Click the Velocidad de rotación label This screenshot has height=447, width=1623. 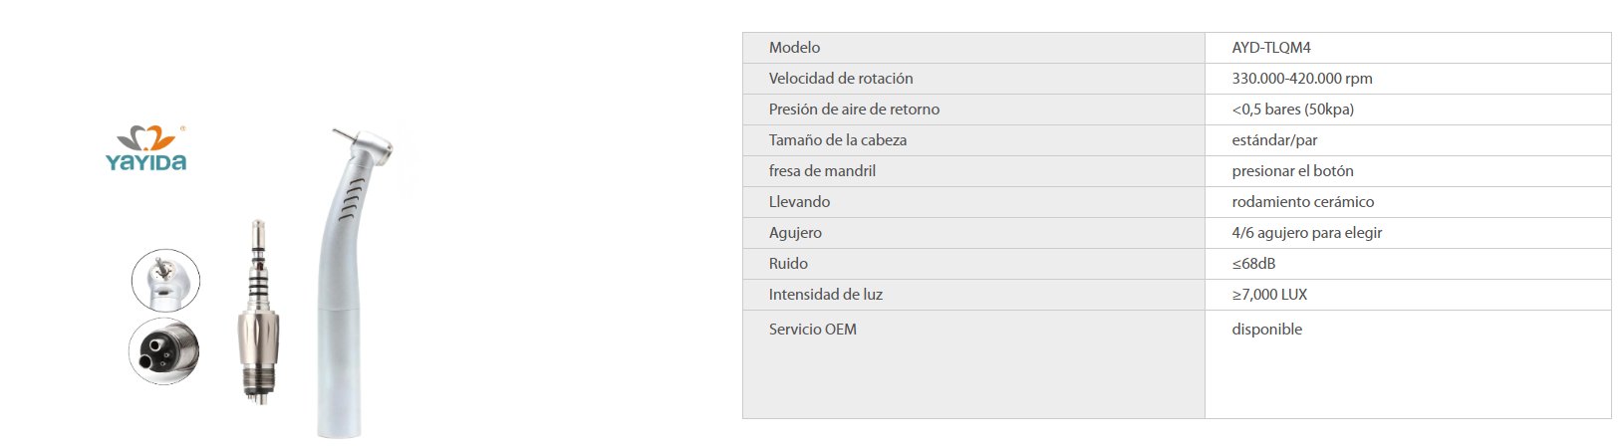click(x=840, y=79)
